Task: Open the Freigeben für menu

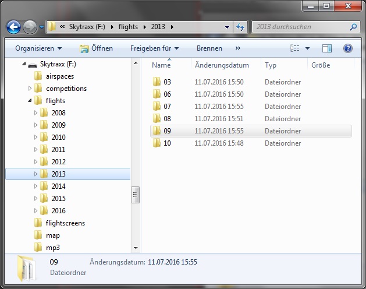Action: [154, 48]
